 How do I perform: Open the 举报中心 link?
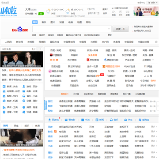[141, 3]
